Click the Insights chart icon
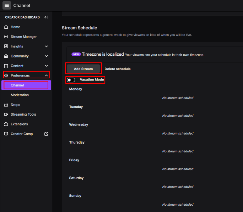This screenshot has width=243, height=212. tap(6, 46)
